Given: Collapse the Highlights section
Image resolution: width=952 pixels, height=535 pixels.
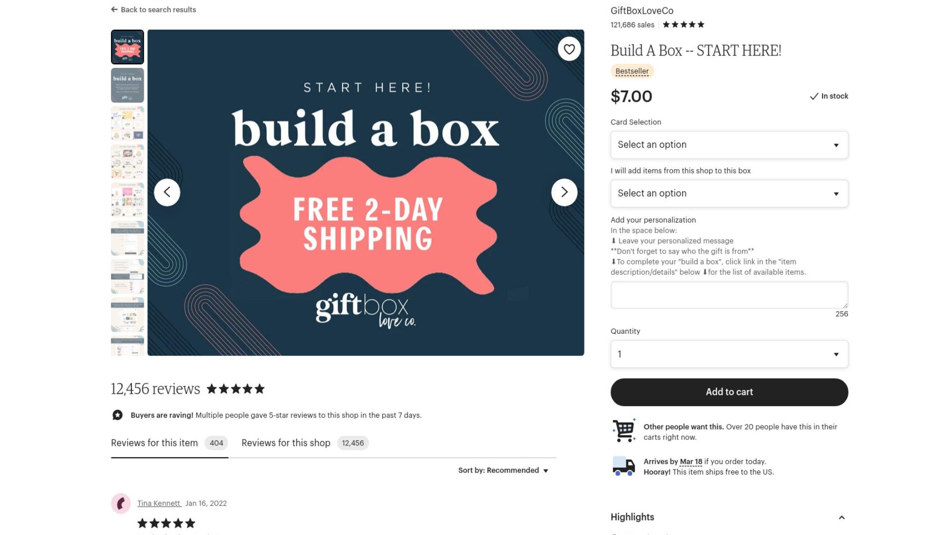Looking at the screenshot, I should pyautogui.click(x=841, y=517).
